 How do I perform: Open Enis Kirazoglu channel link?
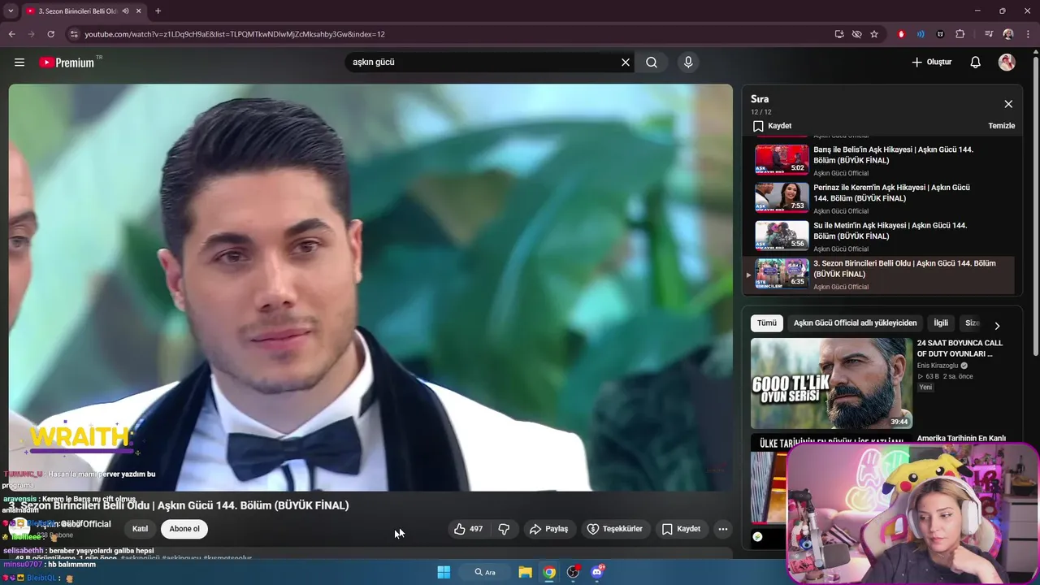939,366
